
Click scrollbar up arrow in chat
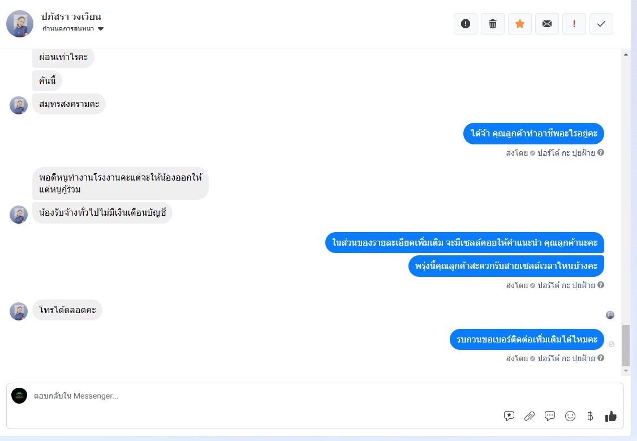[x=626, y=54]
